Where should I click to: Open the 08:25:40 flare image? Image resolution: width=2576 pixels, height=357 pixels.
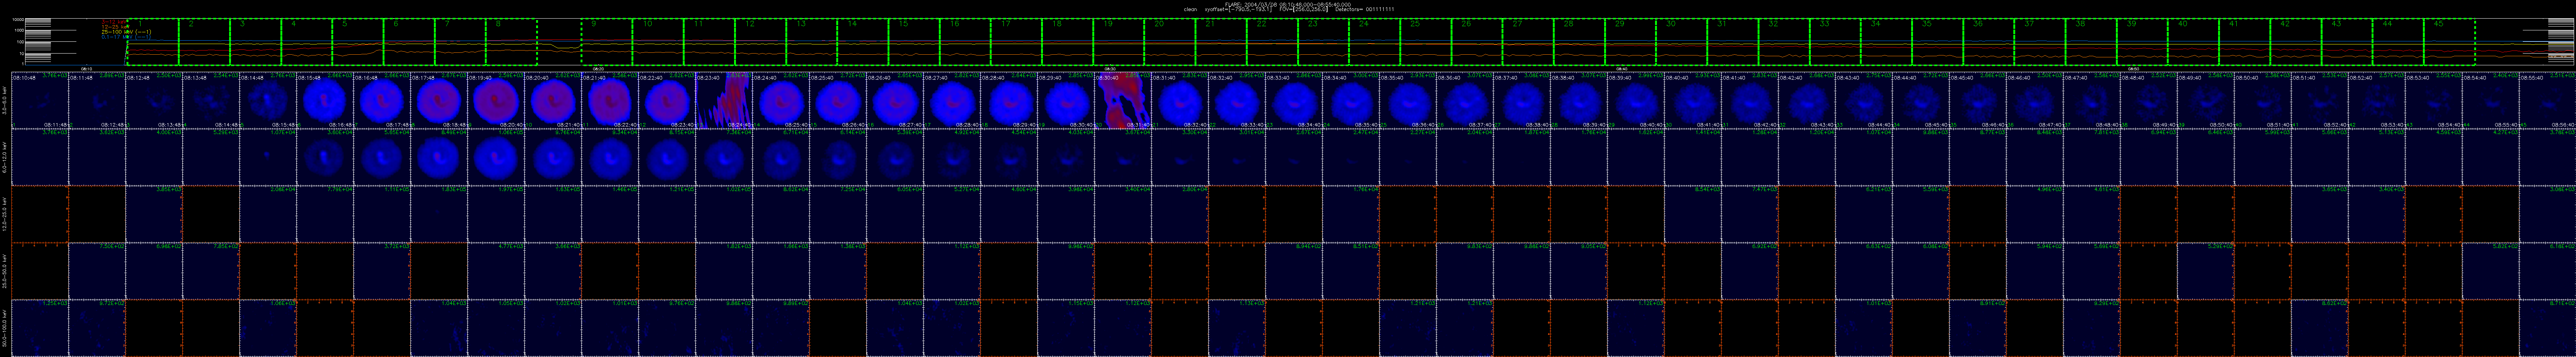pos(838,100)
